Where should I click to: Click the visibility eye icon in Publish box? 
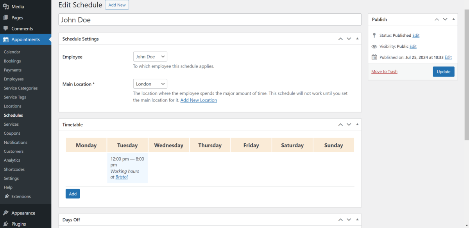(374, 46)
